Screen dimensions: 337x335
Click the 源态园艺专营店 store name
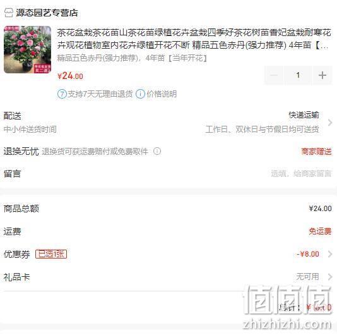(x=47, y=13)
